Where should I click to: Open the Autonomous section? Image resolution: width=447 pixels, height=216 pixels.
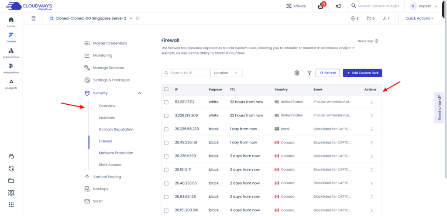[x=11, y=53]
